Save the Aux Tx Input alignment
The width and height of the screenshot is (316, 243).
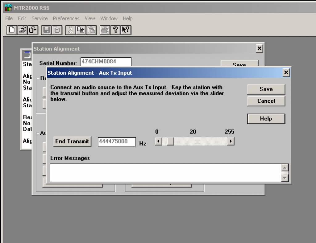[266, 89]
